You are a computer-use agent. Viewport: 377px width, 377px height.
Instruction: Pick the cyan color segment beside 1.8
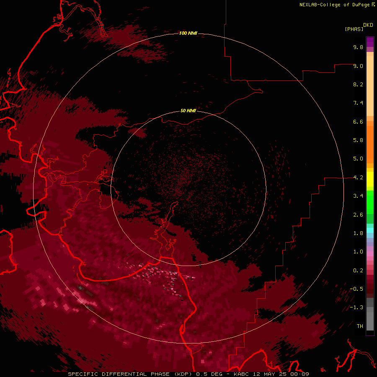point(370,230)
